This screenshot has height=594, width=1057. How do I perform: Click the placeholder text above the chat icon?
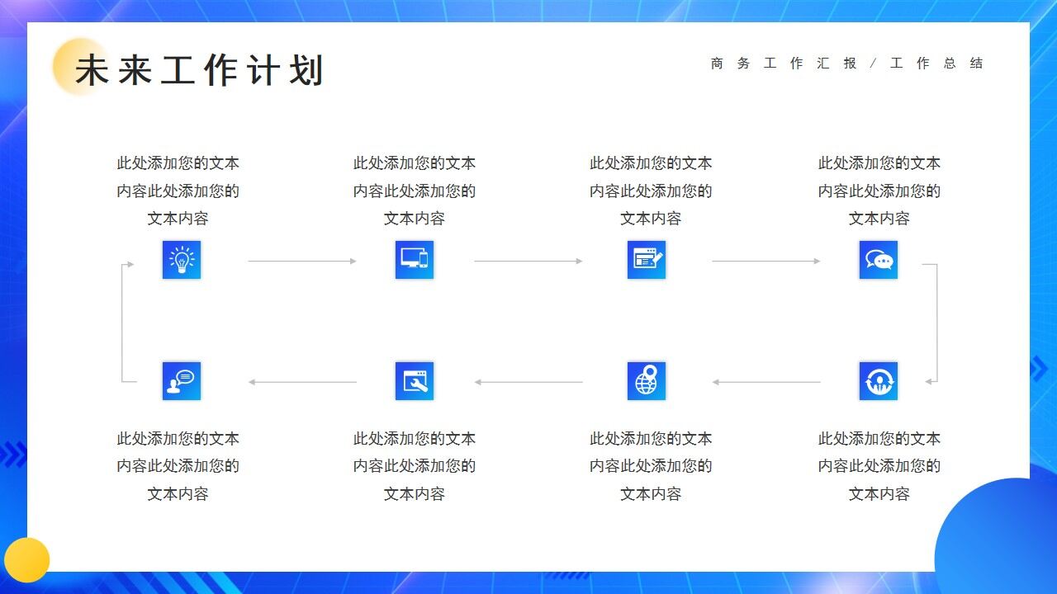coord(879,191)
